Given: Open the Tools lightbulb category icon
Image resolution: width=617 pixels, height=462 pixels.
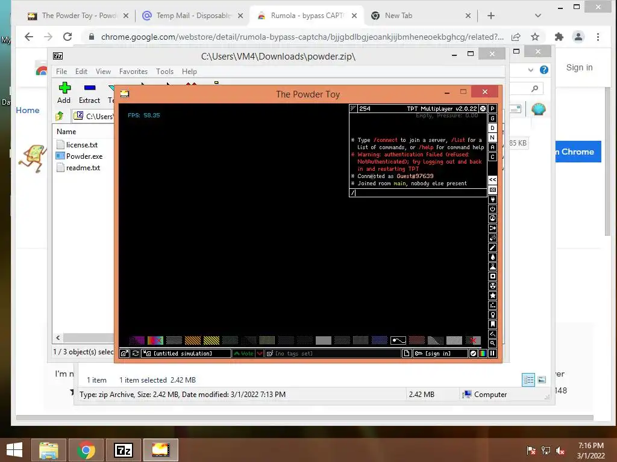Looking at the screenshot, I should point(492,315).
